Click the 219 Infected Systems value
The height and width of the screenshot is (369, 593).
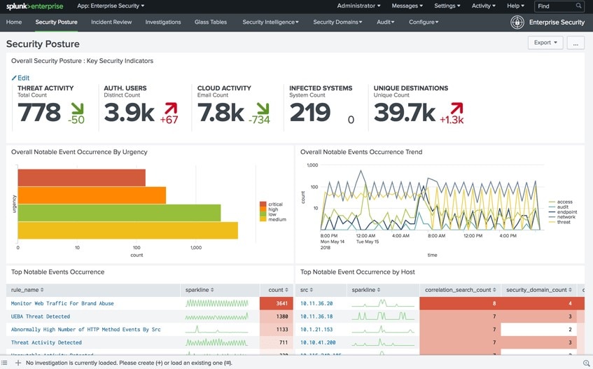pyautogui.click(x=310, y=113)
